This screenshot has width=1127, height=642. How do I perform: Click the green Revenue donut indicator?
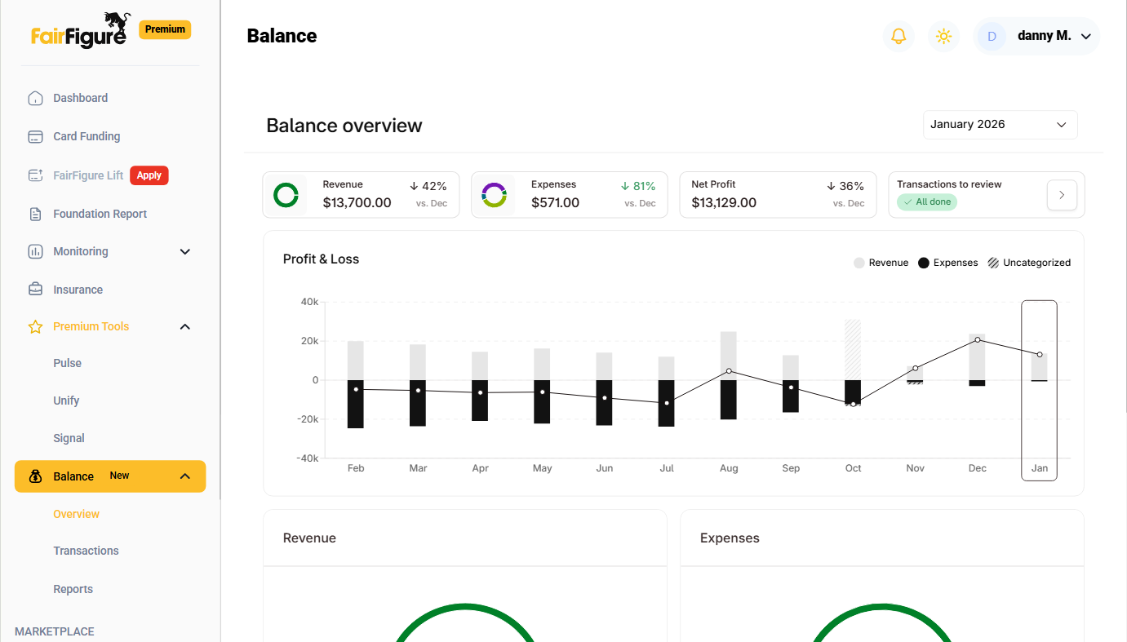click(x=286, y=195)
